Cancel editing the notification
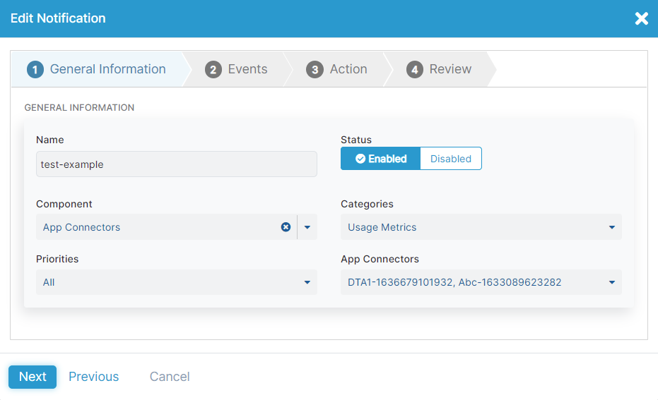This screenshot has height=400, width=658. [x=170, y=377]
